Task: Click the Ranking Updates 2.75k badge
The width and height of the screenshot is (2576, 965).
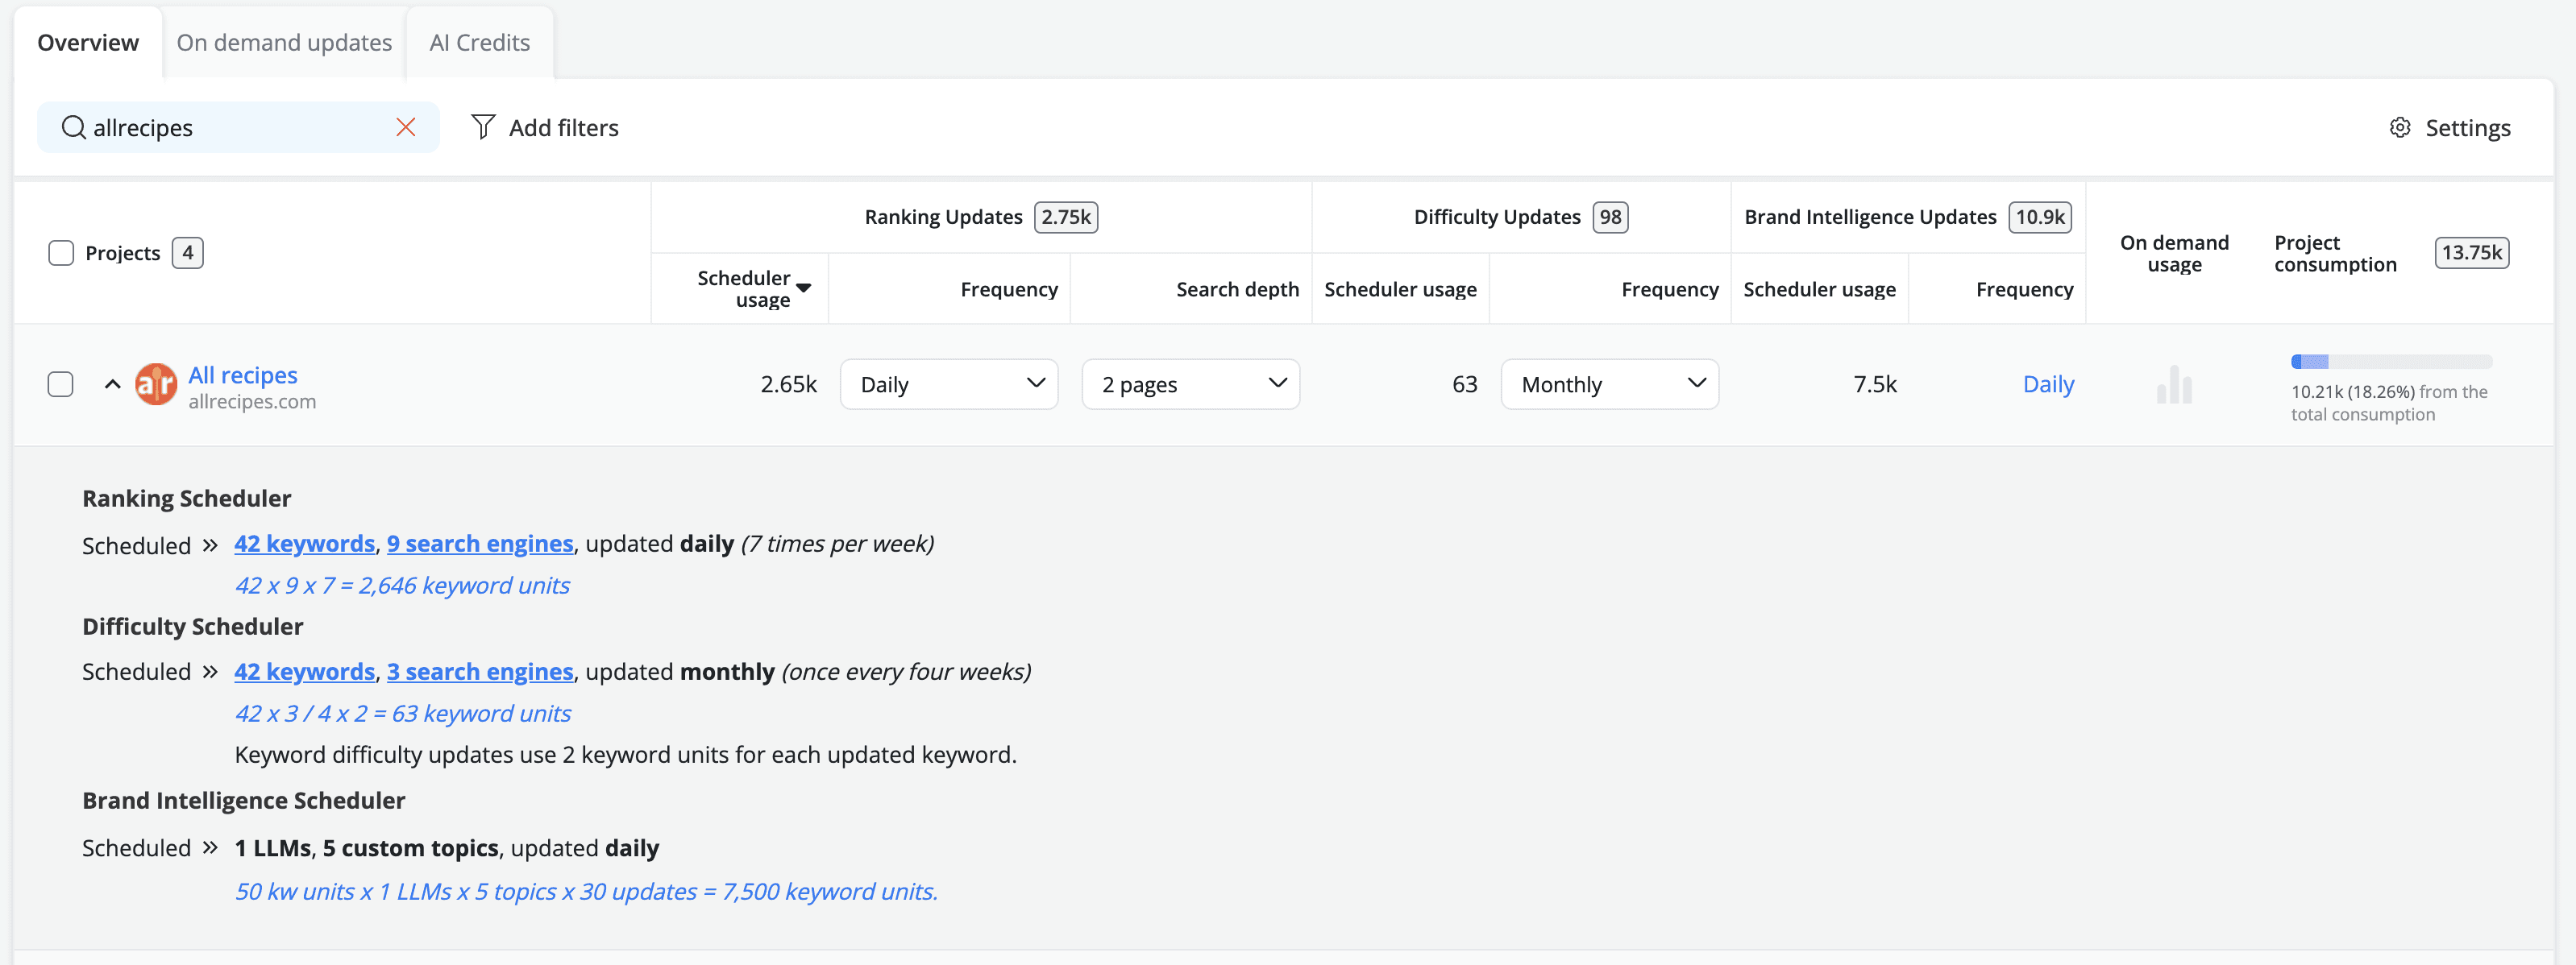Action: pos(1066,217)
